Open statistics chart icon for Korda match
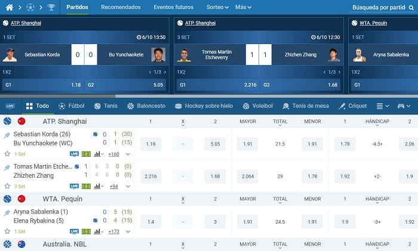The image size is (418, 251). click(99, 154)
